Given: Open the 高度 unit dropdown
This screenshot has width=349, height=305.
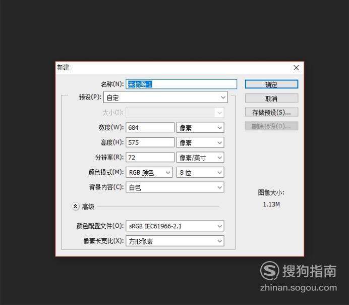Looking at the screenshot, I should click(x=200, y=142).
